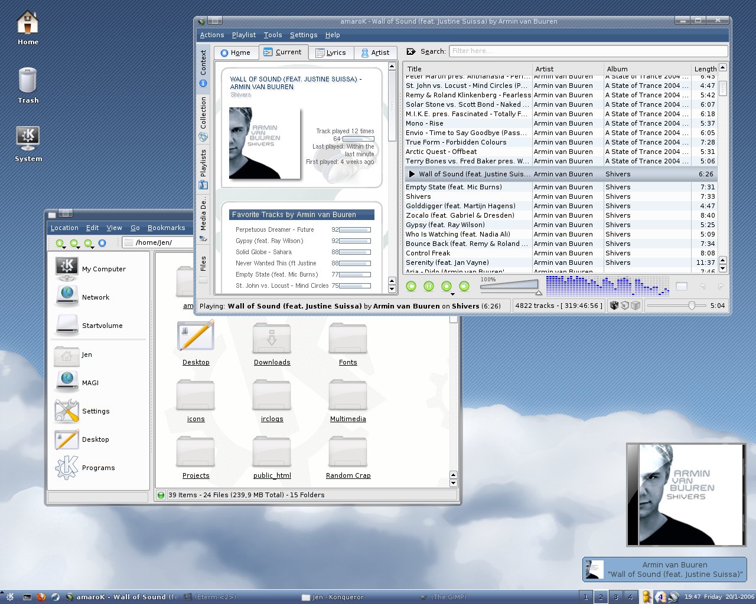Open amaroK Settings menu

[x=304, y=35]
